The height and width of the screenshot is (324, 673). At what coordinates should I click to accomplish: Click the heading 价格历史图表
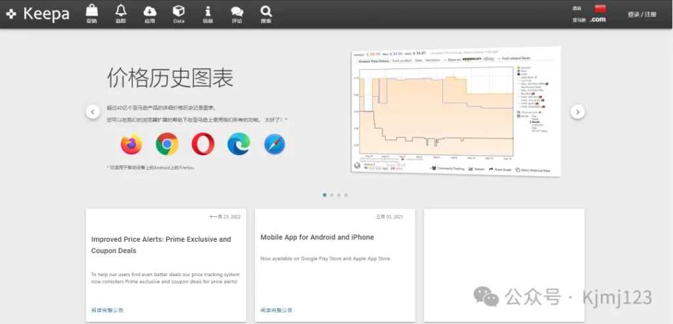tap(170, 78)
